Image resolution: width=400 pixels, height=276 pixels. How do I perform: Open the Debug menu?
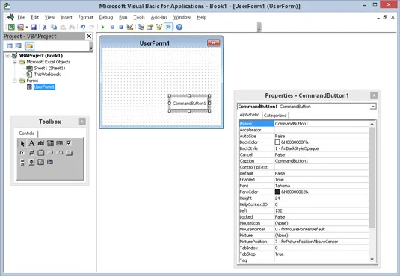(x=106, y=17)
